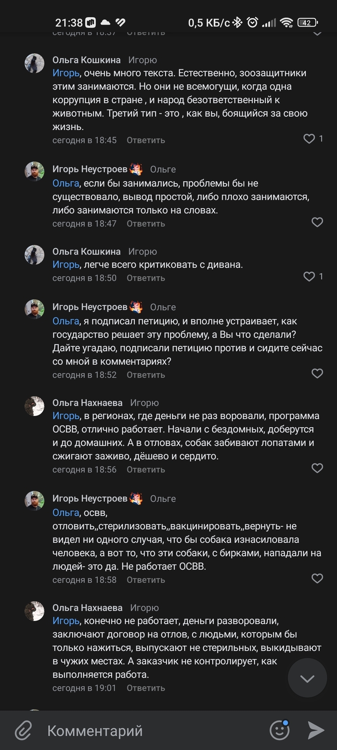Tap blue Ольга mention in 18:58 comment
Viewport: 337px width, 750px height.
(x=65, y=512)
